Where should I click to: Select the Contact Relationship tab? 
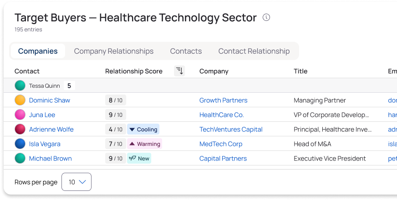coord(254,51)
